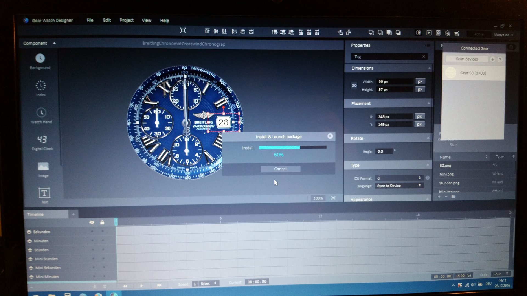Align objects to vertical middle

click(x=216, y=31)
